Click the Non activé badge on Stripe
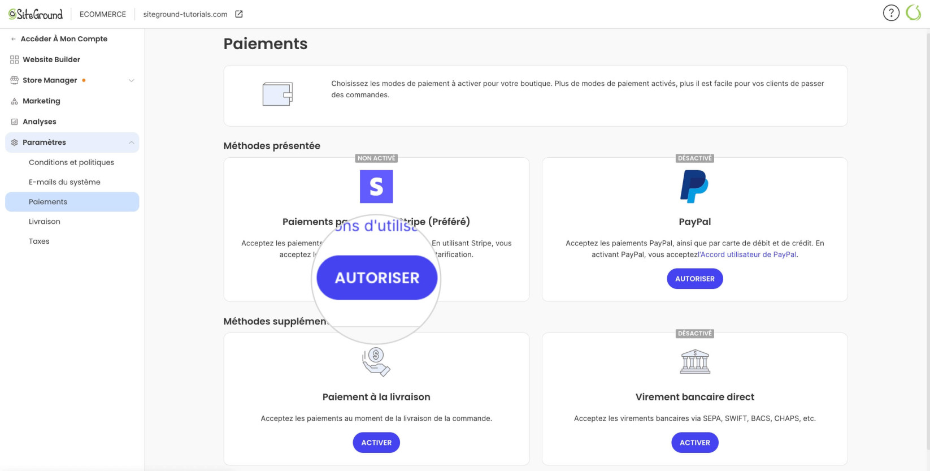Viewport: 930px width, 471px height. (376, 158)
